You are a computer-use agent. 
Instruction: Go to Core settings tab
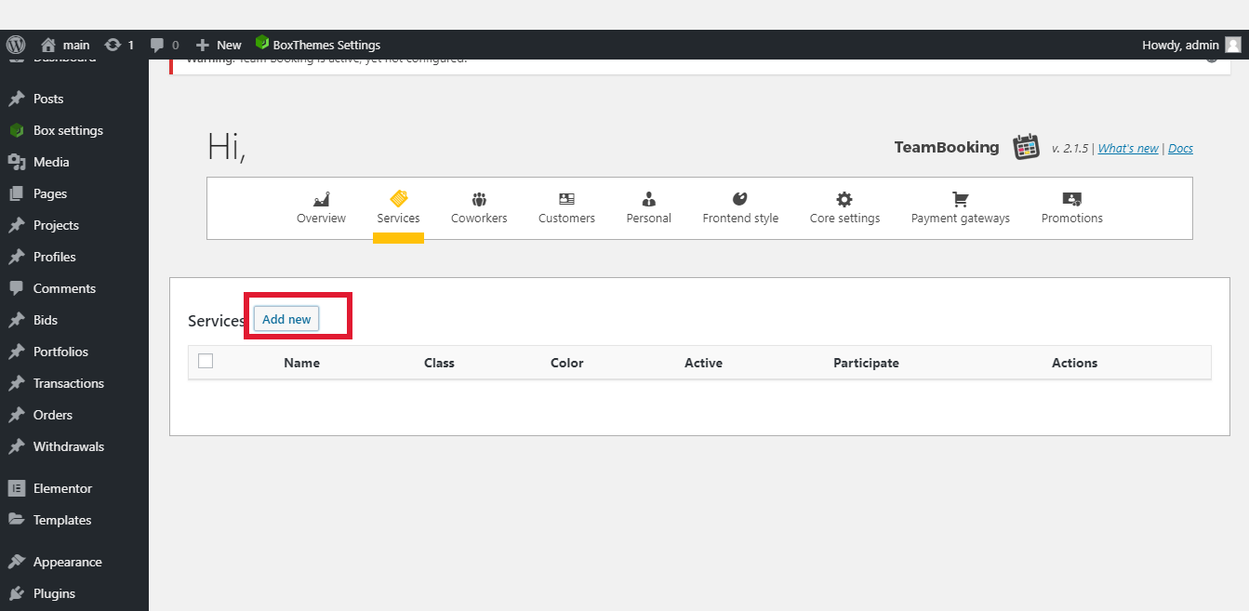coord(844,208)
